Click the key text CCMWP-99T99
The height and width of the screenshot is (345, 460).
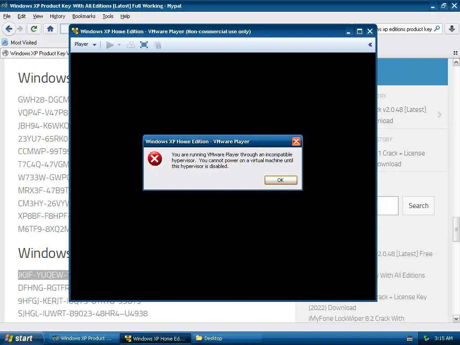(44, 151)
